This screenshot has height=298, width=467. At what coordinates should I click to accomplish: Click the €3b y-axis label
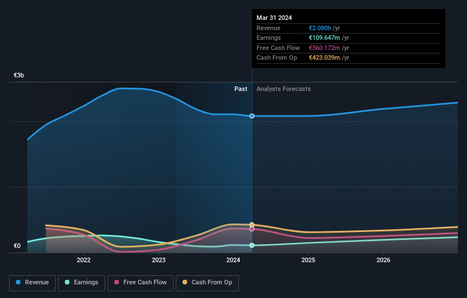click(19, 75)
